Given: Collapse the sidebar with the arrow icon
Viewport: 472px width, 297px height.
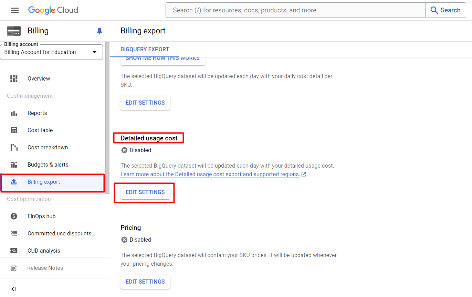Looking at the screenshot, I should point(14,289).
